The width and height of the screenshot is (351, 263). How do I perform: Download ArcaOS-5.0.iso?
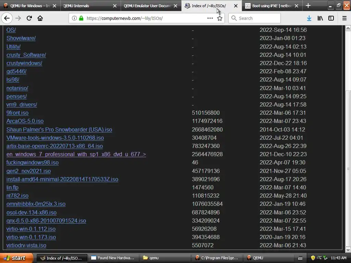pos(25,121)
